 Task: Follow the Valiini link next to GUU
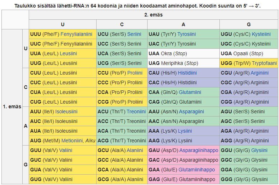66,150
